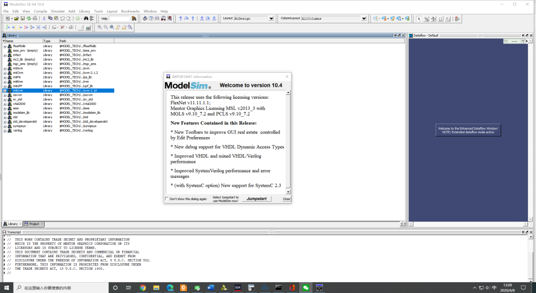The width and height of the screenshot is (536, 293).
Task: Click the Dataflow panel horizontal scrollbar
Action: (x=468, y=224)
